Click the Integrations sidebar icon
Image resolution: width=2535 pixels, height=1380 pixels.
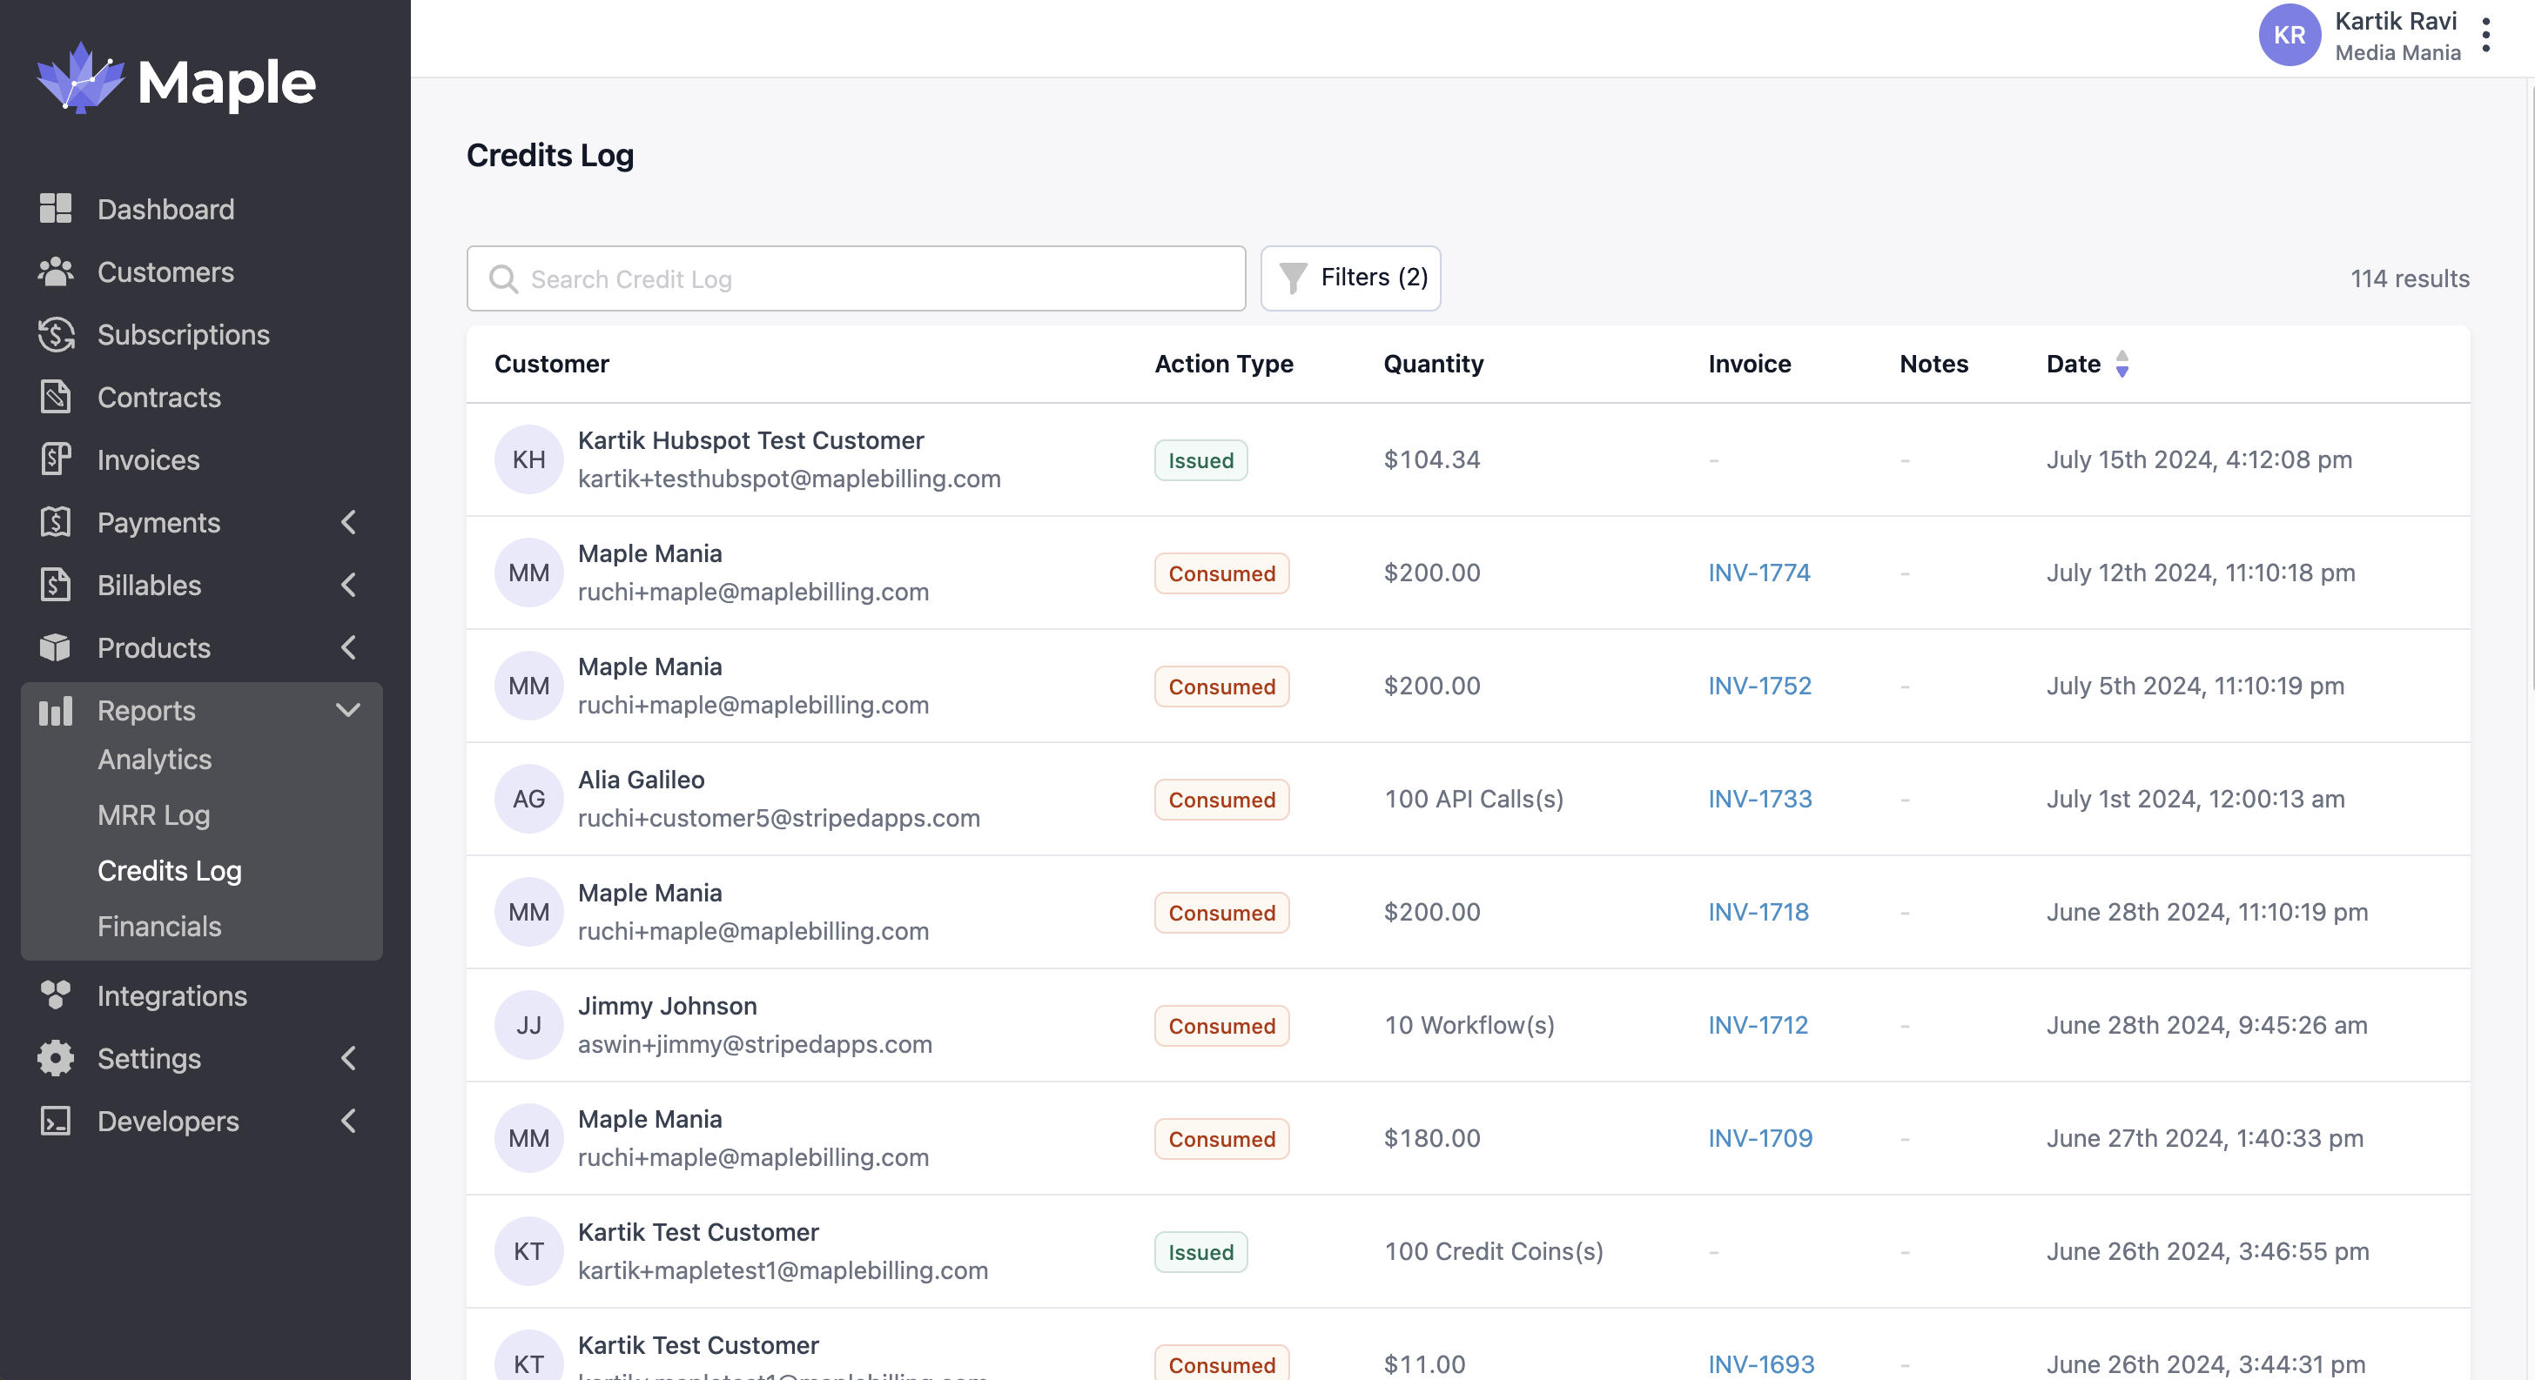55,995
